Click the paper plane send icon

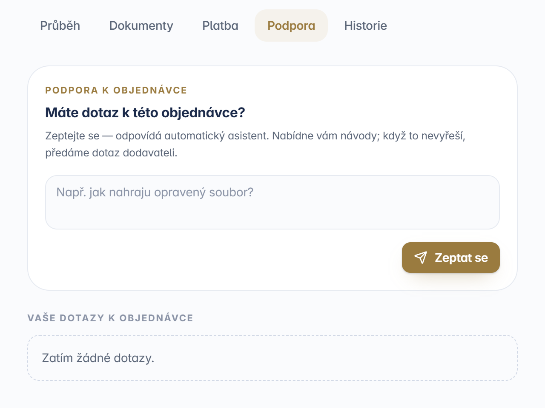click(x=421, y=258)
